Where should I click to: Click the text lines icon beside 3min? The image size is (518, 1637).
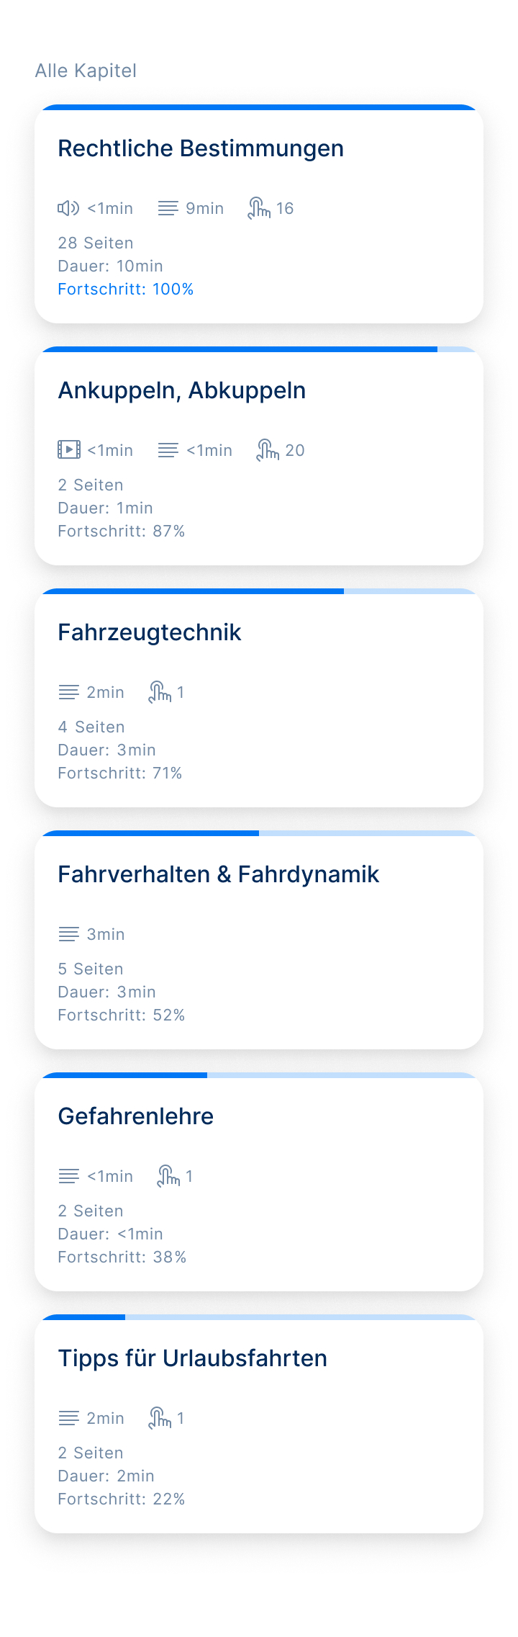68,934
